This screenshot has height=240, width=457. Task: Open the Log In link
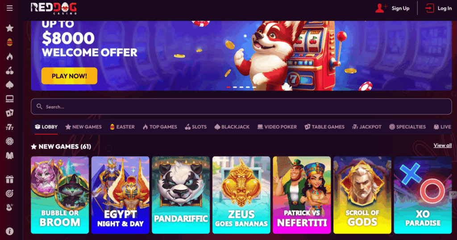click(439, 8)
